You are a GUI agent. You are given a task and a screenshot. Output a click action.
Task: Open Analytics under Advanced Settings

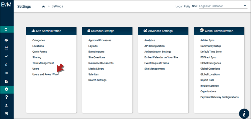[x=150, y=41]
